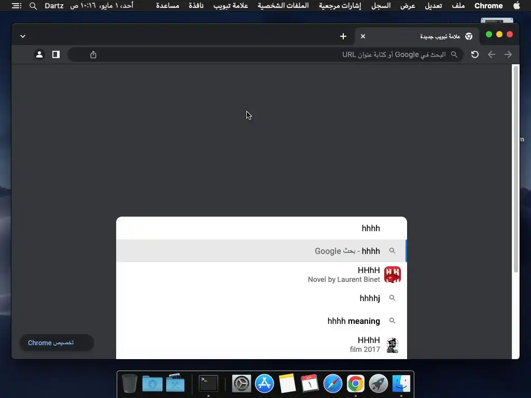Open Notes from the dock
Screen dimensions: 531x398
click(287, 384)
